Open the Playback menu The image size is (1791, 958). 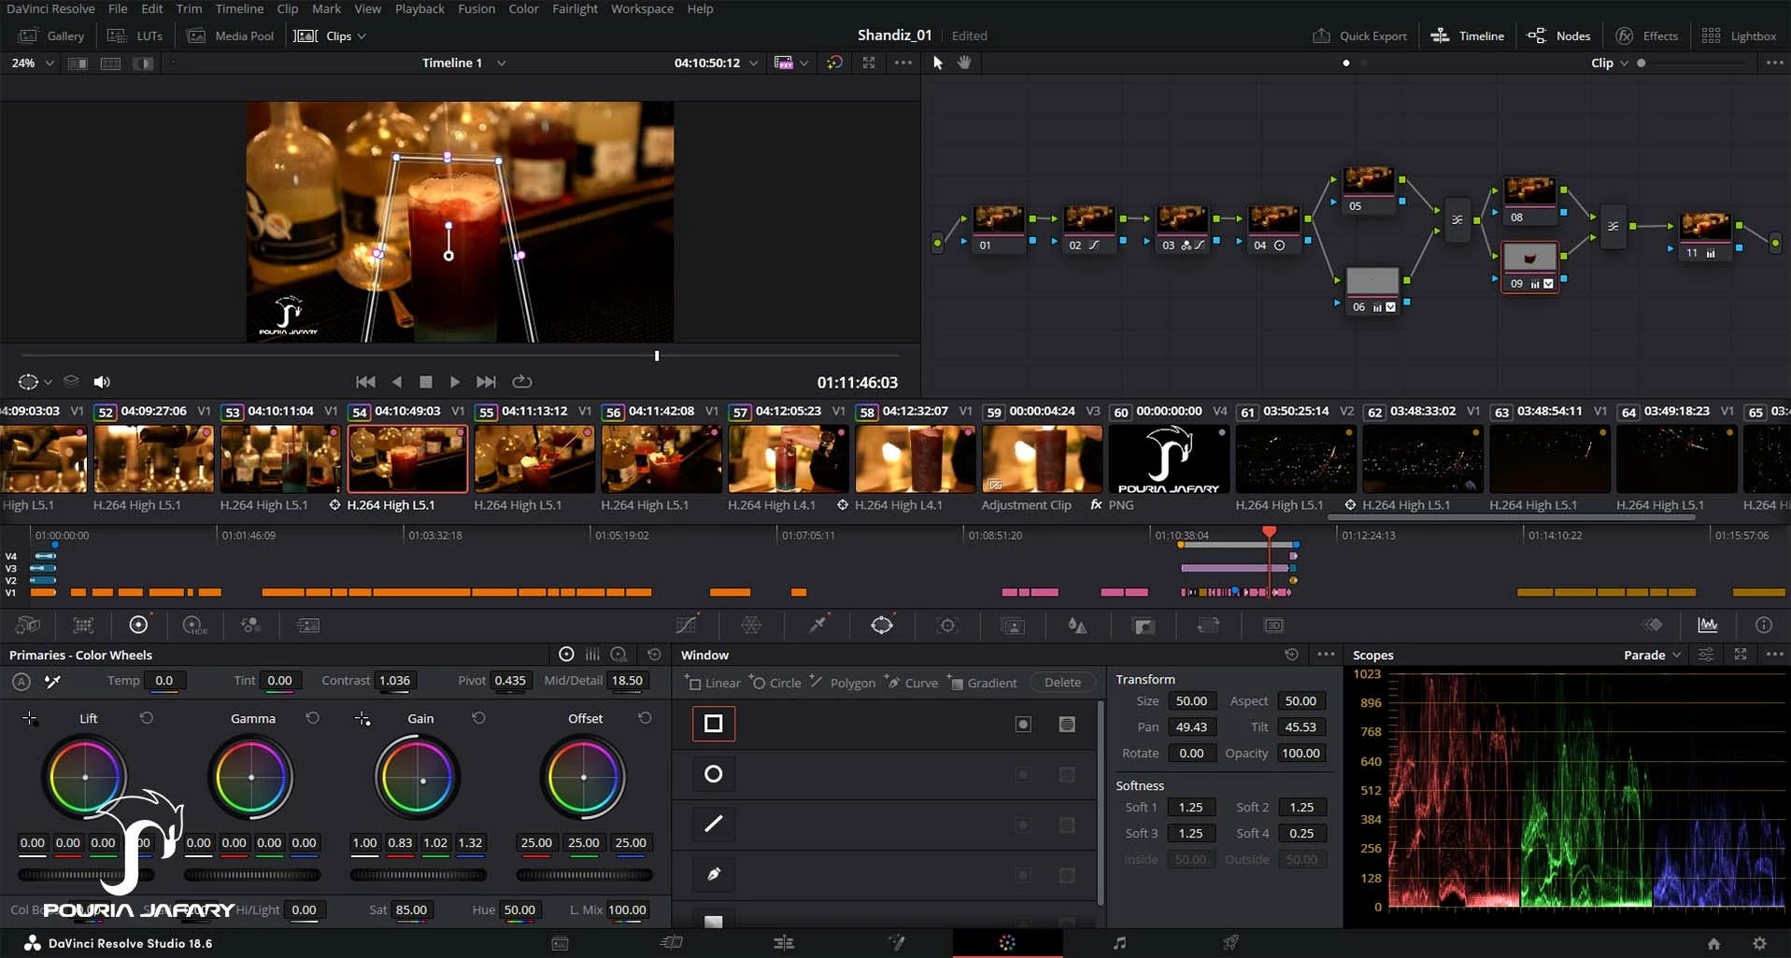coord(419,8)
